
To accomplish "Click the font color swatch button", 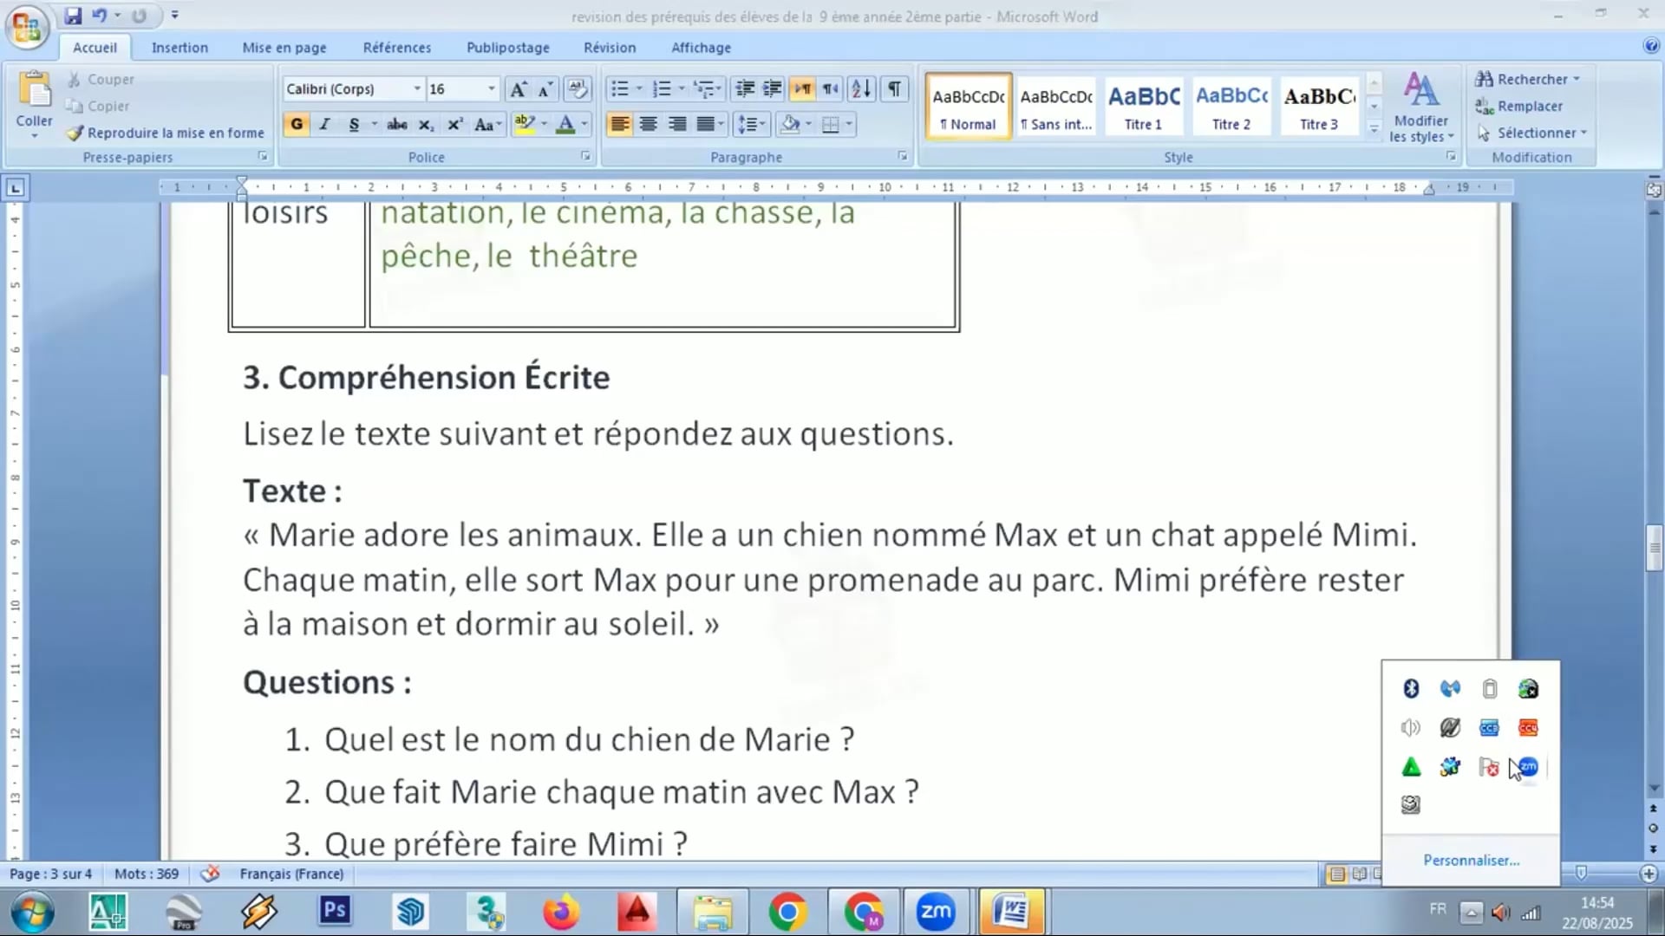I will pyautogui.click(x=565, y=124).
